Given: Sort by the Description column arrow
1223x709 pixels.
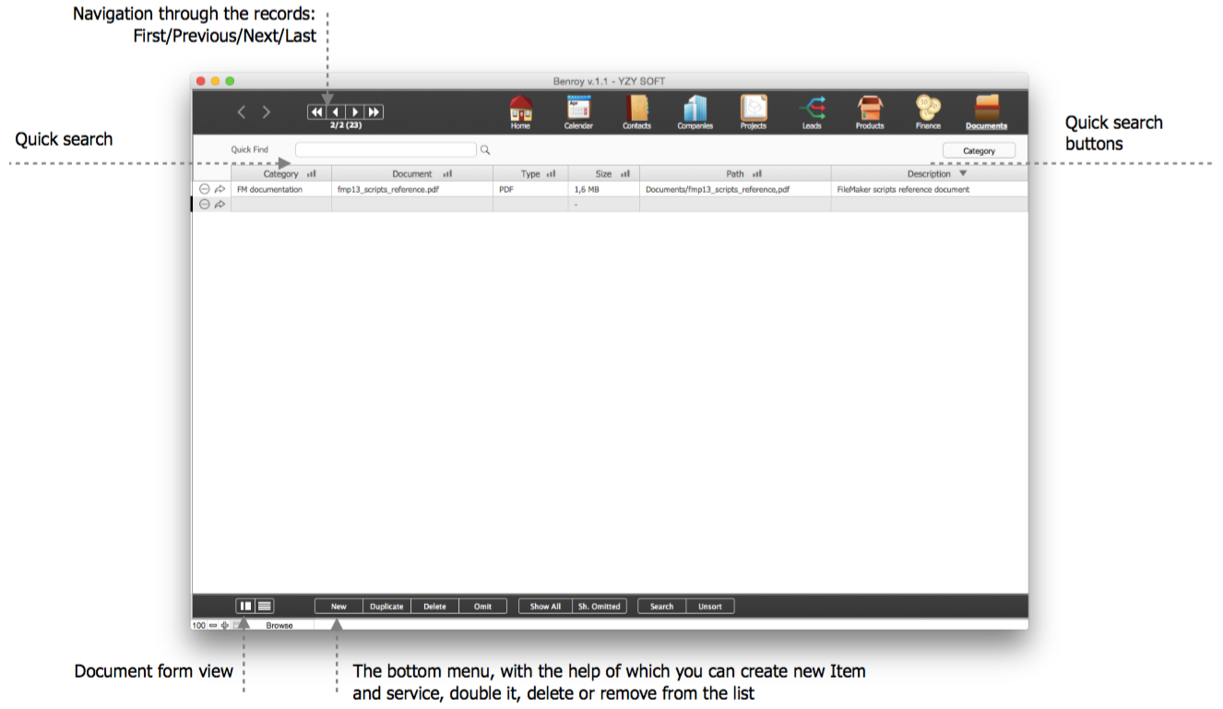Looking at the screenshot, I should coord(963,173).
